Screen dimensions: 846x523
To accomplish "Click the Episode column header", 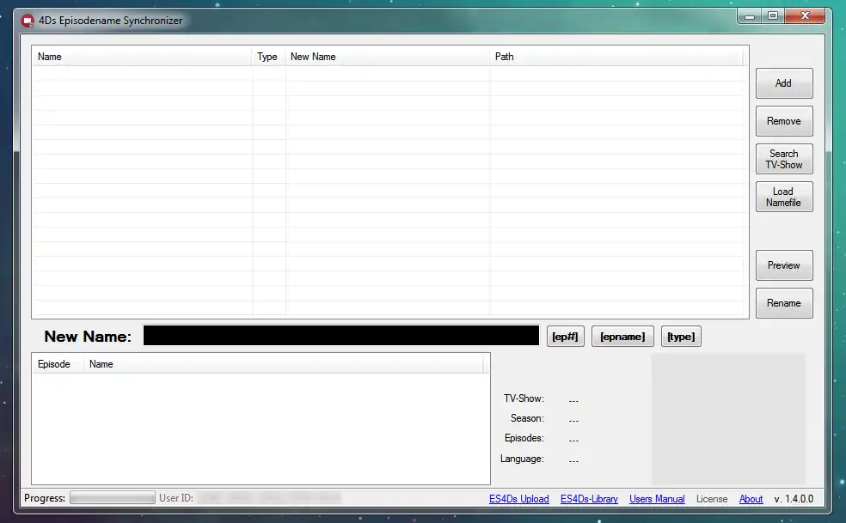I will tap(58, 364).
